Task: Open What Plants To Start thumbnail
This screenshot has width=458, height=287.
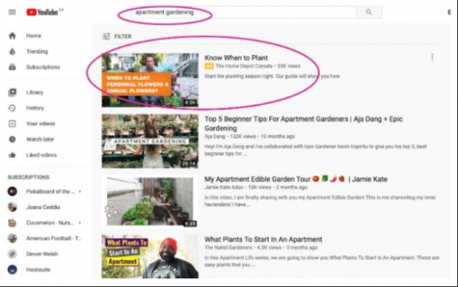Action: point(150,256)
